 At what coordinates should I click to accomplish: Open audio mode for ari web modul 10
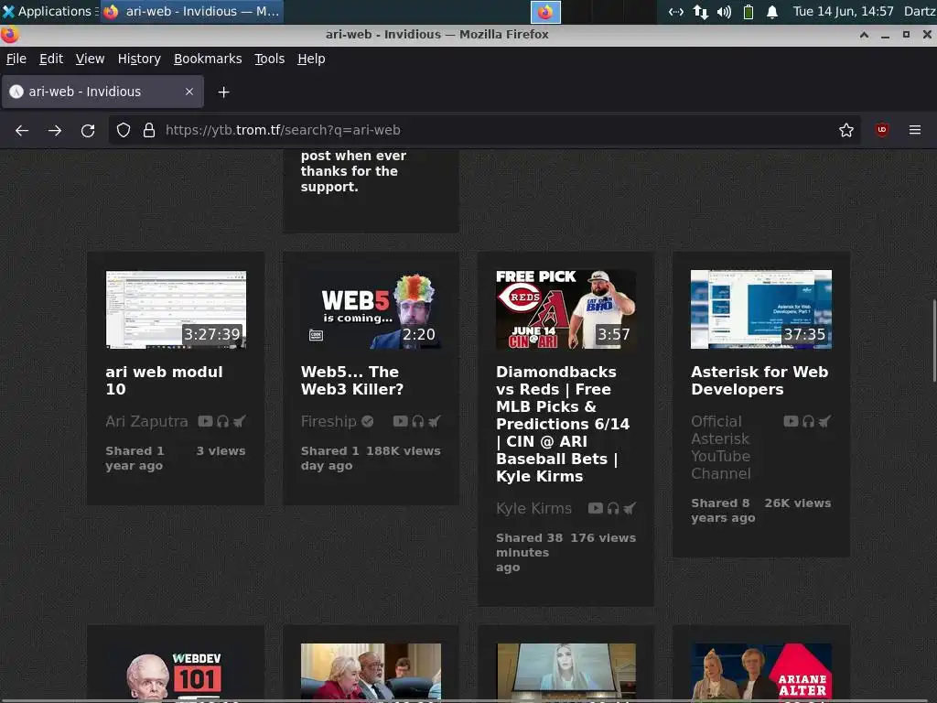223,421
